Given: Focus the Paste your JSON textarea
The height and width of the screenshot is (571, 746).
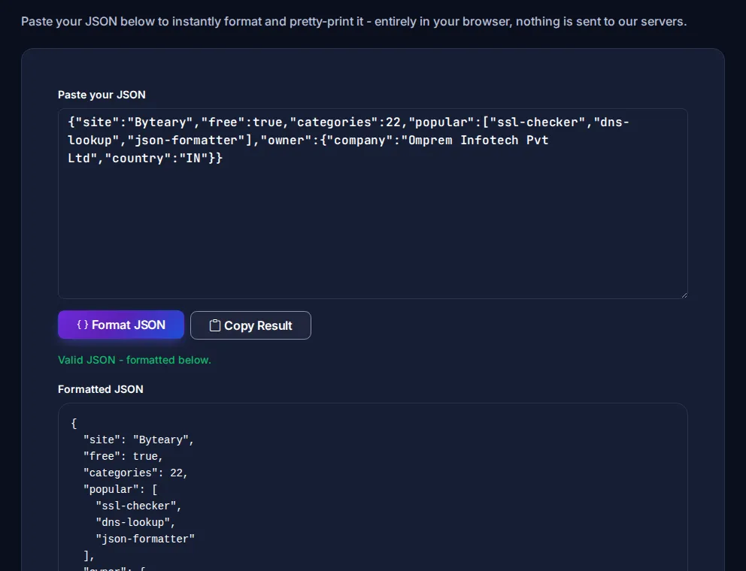Looking at the screenshot, I should click(372, 204).
